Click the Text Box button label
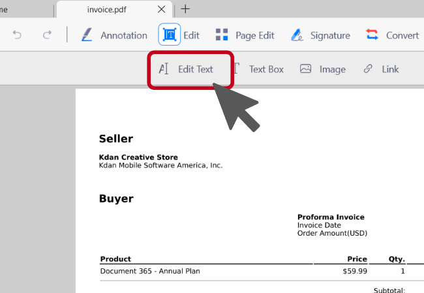Viewport: 424px width, 293px height. click(266, 69)
